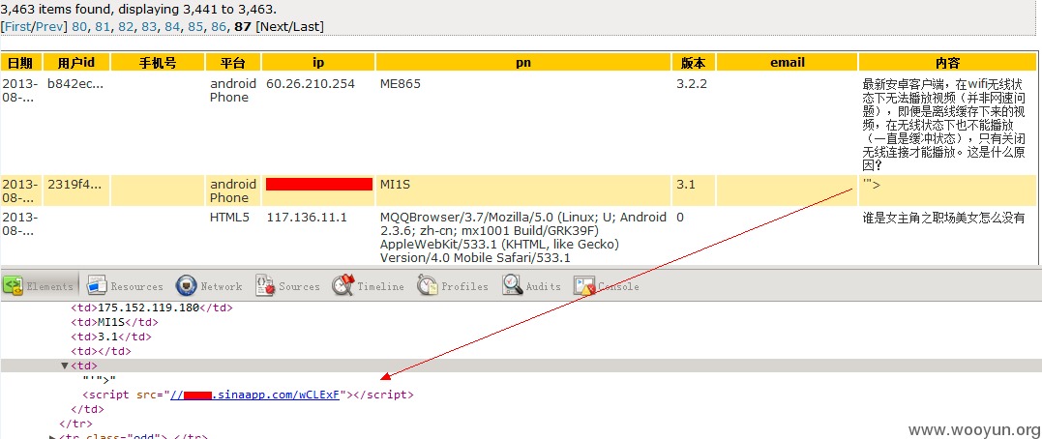Select the ip column header
Viewport: 1042px width, 439px height.
[x=318, y=63]
